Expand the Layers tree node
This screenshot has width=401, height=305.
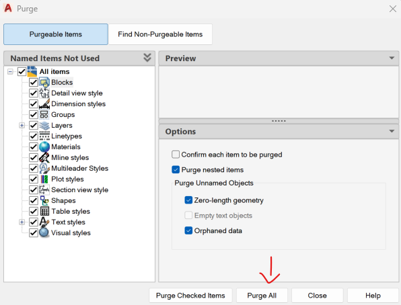coord(22,126)
